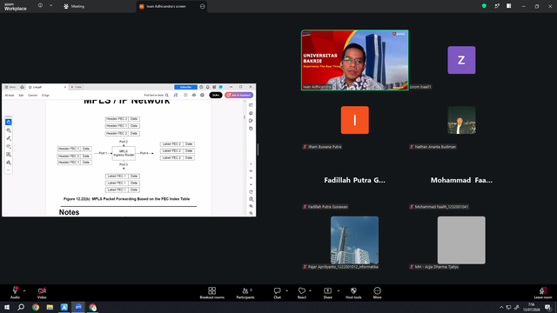This screenshot has width=557, height=313.
Task: Start camera using the Video button
Action: click(x=42, y=293)
